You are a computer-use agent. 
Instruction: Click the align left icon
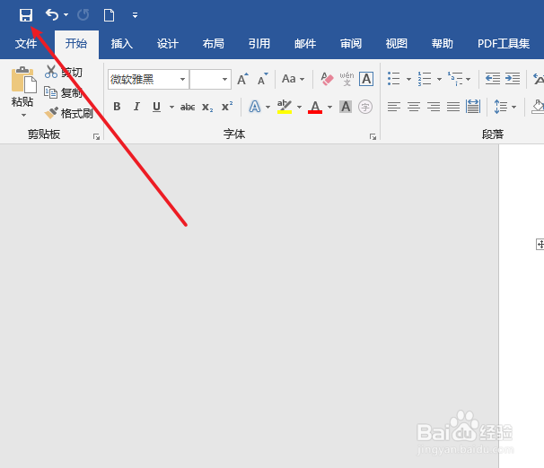pyautogui.click(x=394, y=107)
